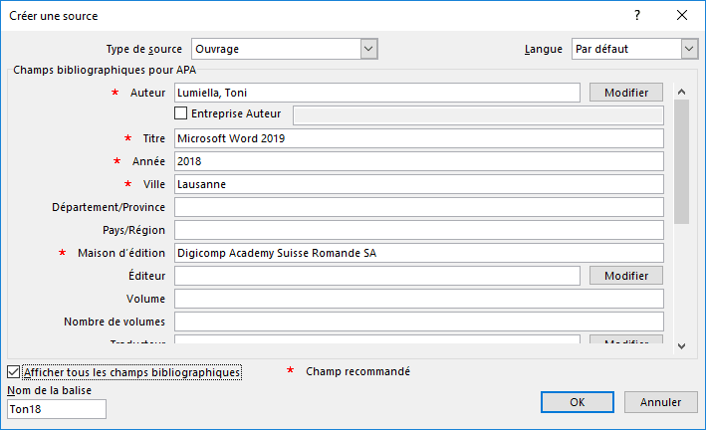Click the Nombre de volumes input field
706x430 pixels.
[419, 322]
